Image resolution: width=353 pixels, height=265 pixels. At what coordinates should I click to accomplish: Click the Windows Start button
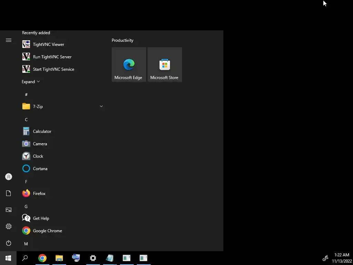pyautogui.click(x=8, y=258)
